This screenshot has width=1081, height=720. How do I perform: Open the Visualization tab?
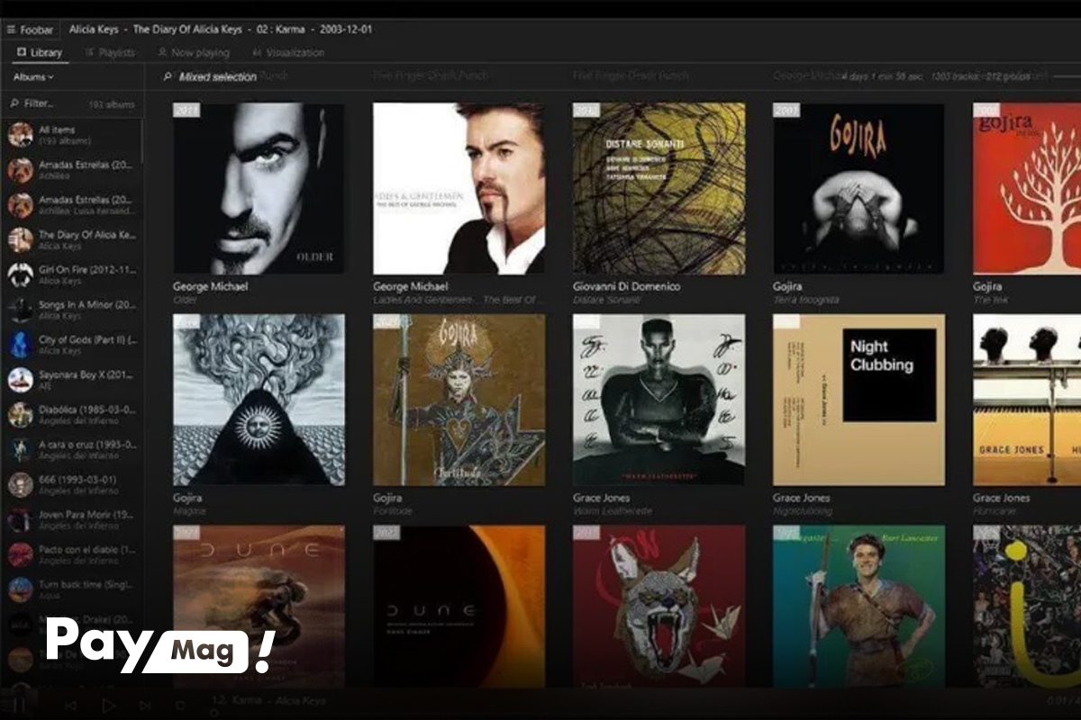tap(288, 53)
